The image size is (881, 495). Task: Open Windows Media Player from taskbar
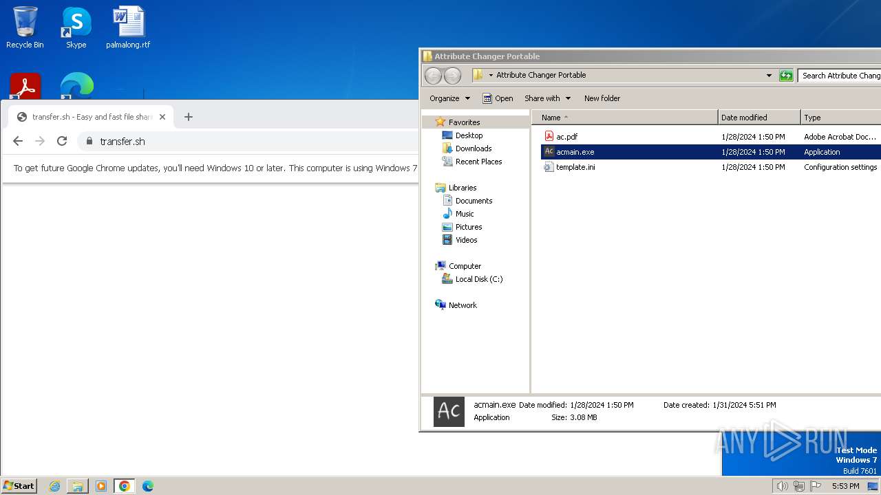(x=101, y=486)
